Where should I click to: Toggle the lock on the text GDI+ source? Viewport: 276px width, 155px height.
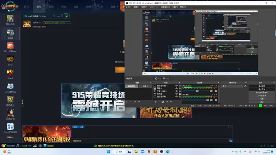pyautogui.click(x=180, y=91)
